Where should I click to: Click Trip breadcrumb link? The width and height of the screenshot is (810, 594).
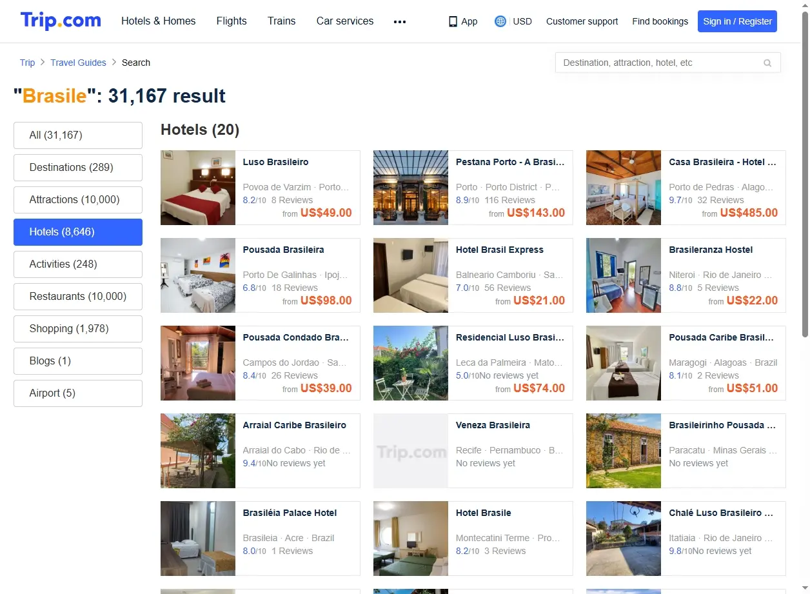pos(27,63)
